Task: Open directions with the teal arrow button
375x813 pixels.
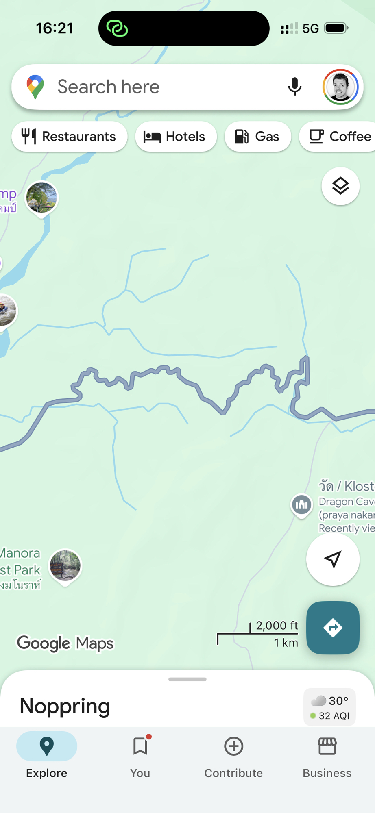Action: click(333, 628)
